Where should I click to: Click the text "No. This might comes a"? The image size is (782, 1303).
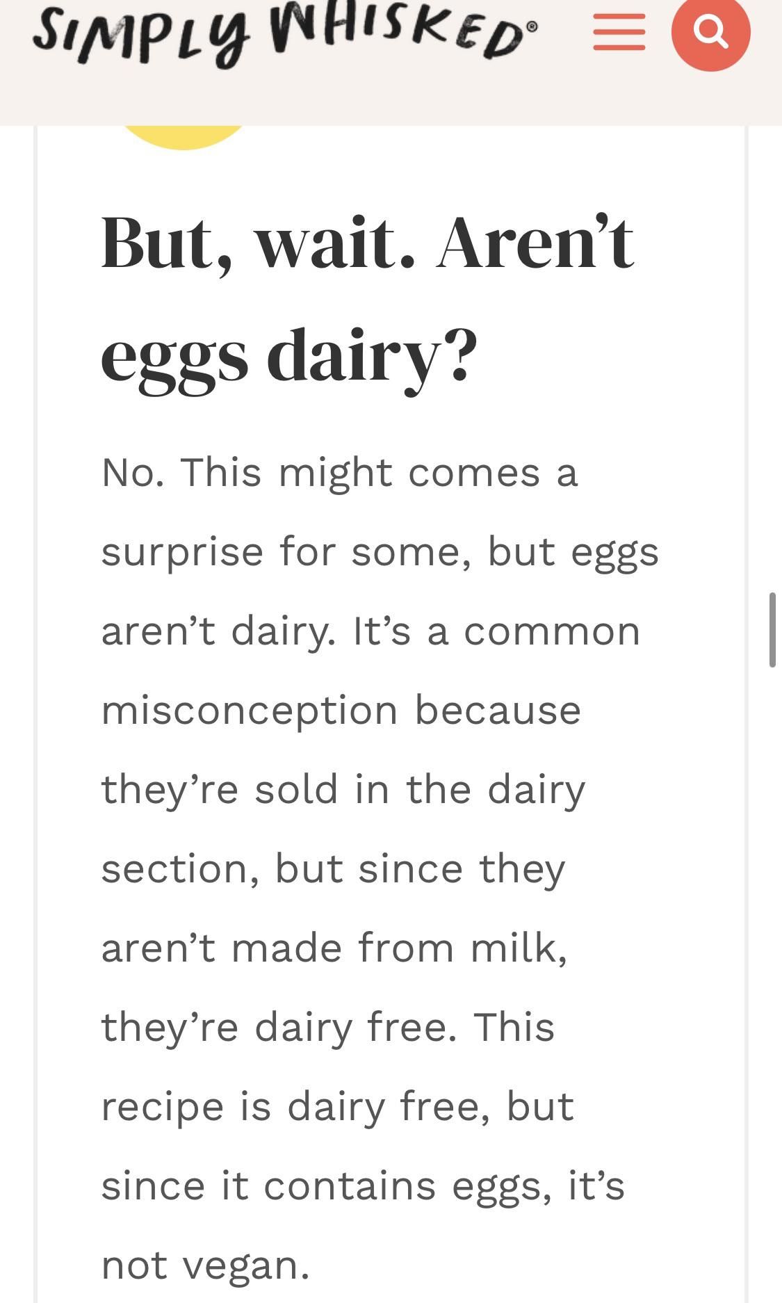[339, 473]
